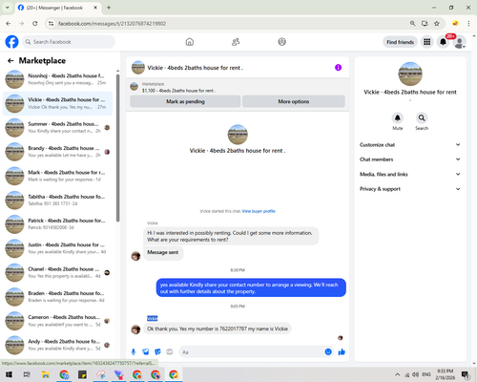Open Nosnhoj conversation in the list

[57, 79]
